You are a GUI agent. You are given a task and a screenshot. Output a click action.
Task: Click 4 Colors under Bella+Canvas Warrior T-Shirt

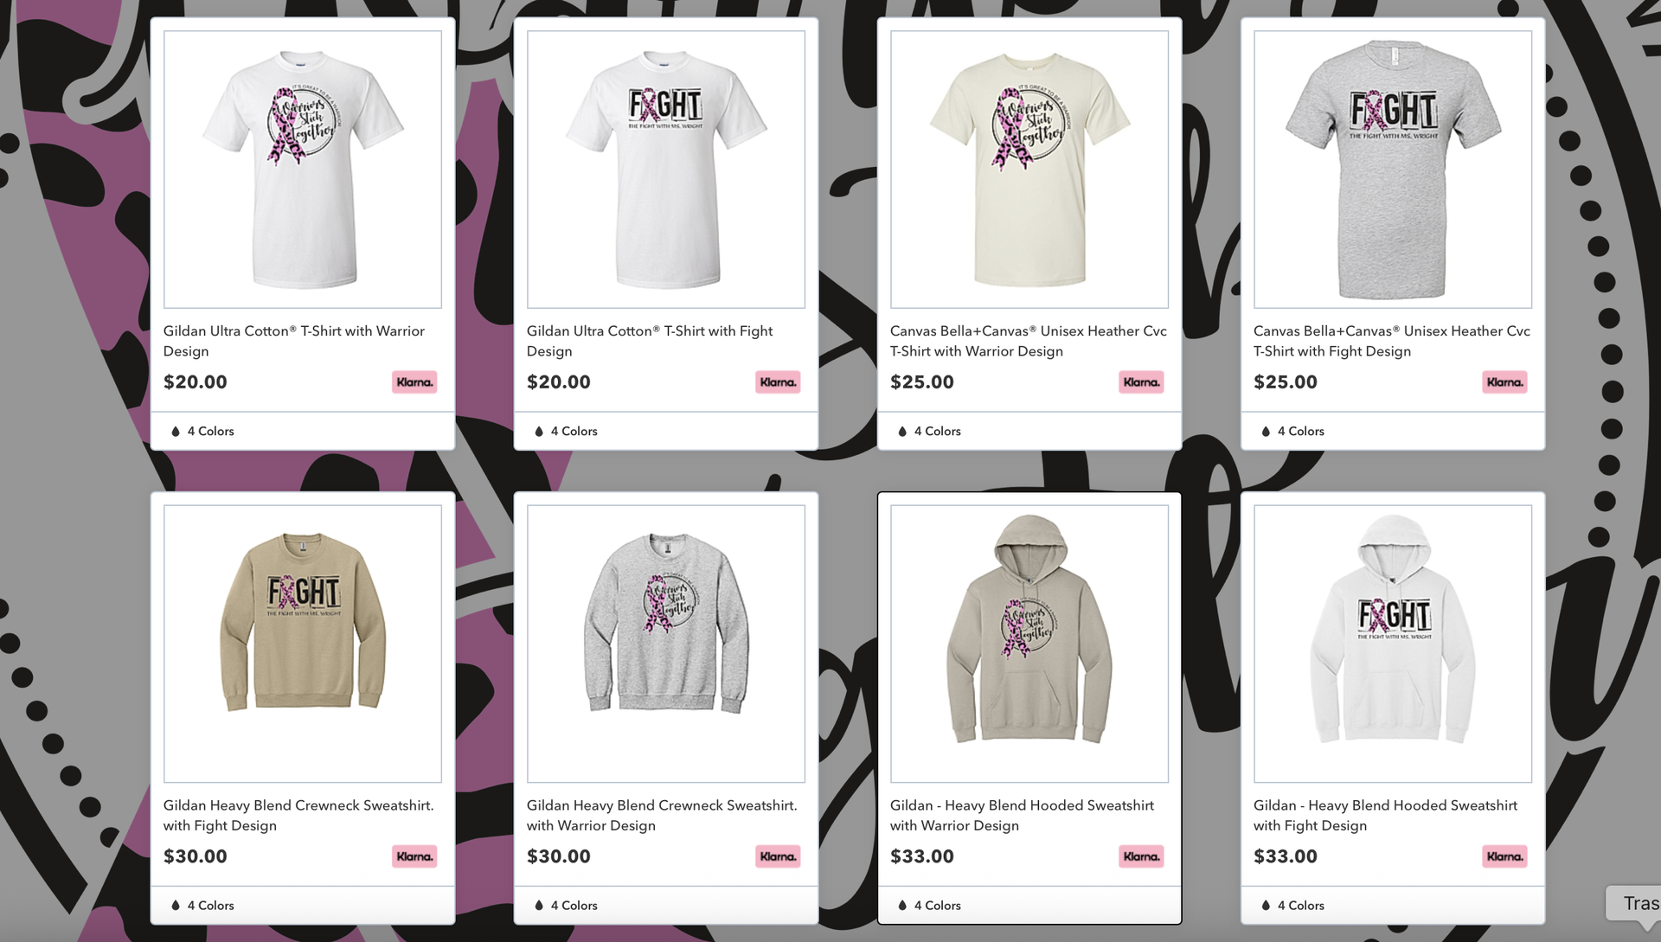(938, 431)
